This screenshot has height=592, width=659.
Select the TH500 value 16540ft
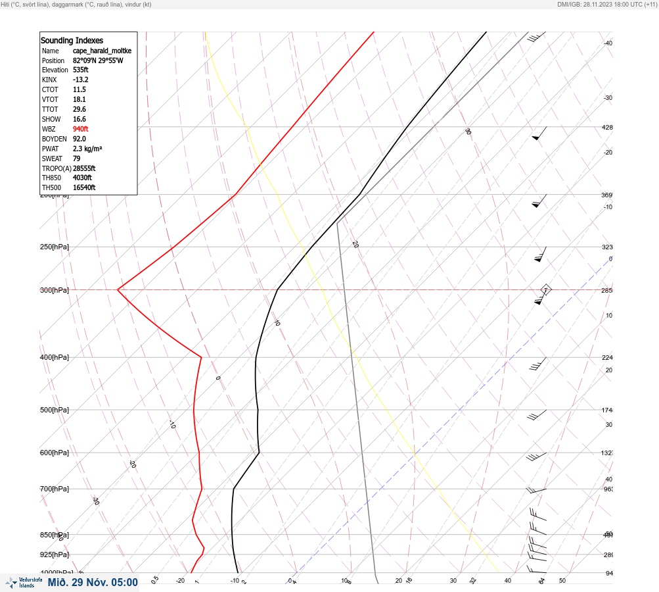click(x=84, y=187)
